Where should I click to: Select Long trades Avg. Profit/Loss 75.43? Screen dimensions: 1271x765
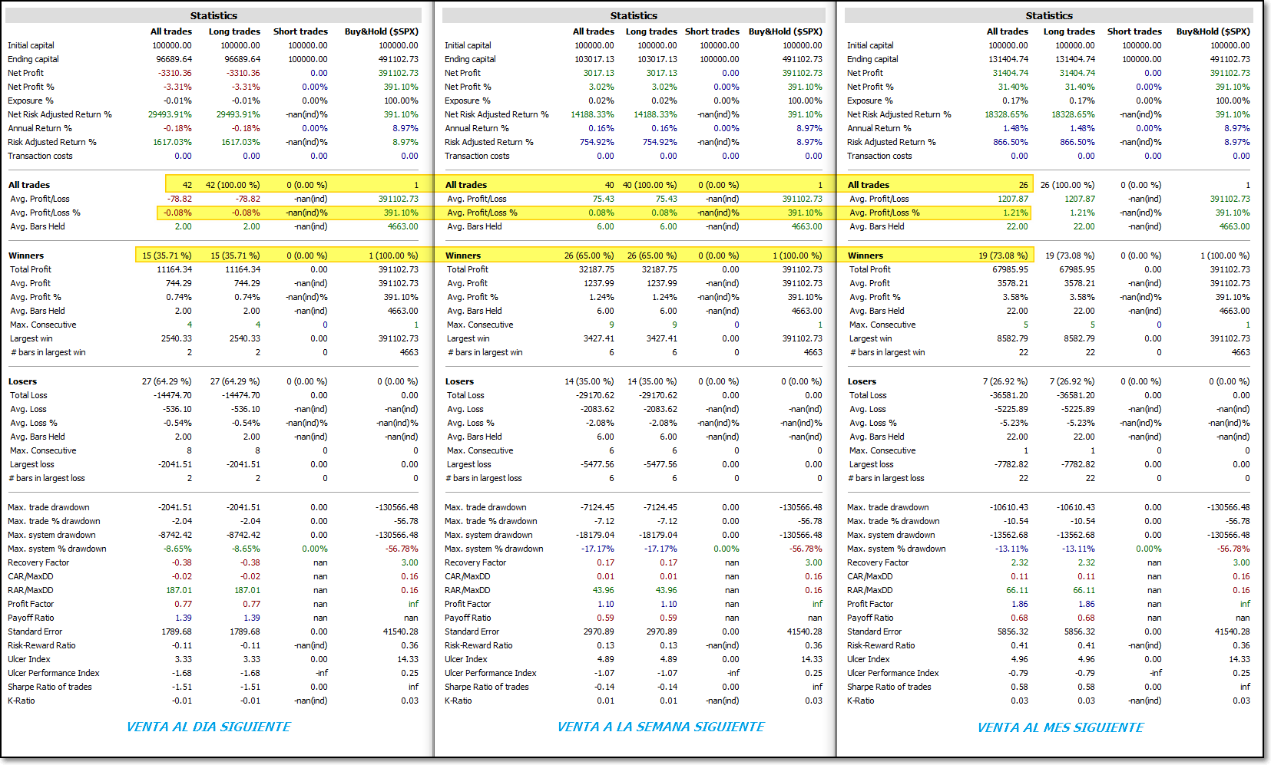click(x=666, y=199)
